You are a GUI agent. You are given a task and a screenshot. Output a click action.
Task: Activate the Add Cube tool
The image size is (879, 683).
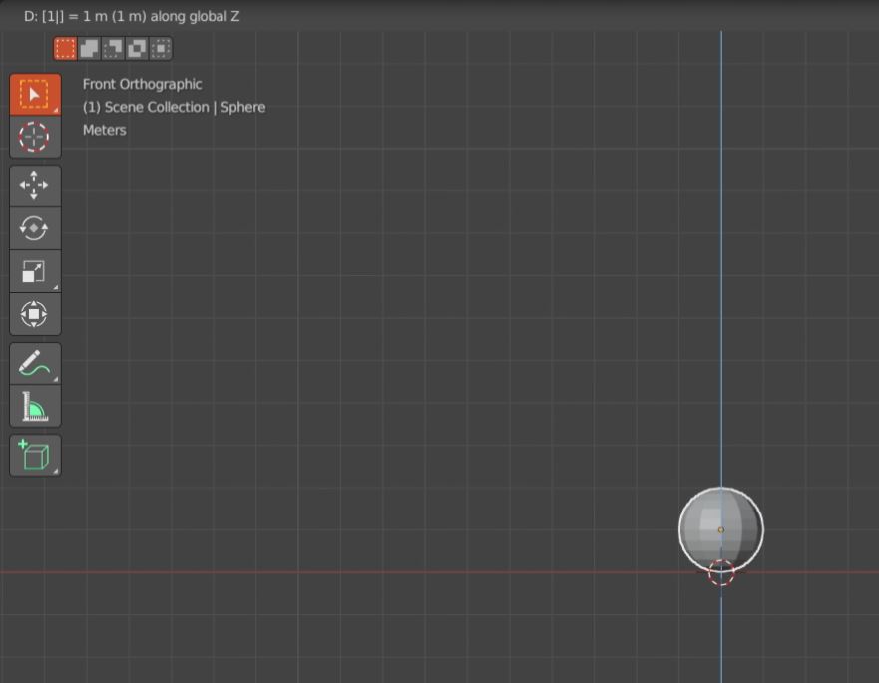point(34,455)
